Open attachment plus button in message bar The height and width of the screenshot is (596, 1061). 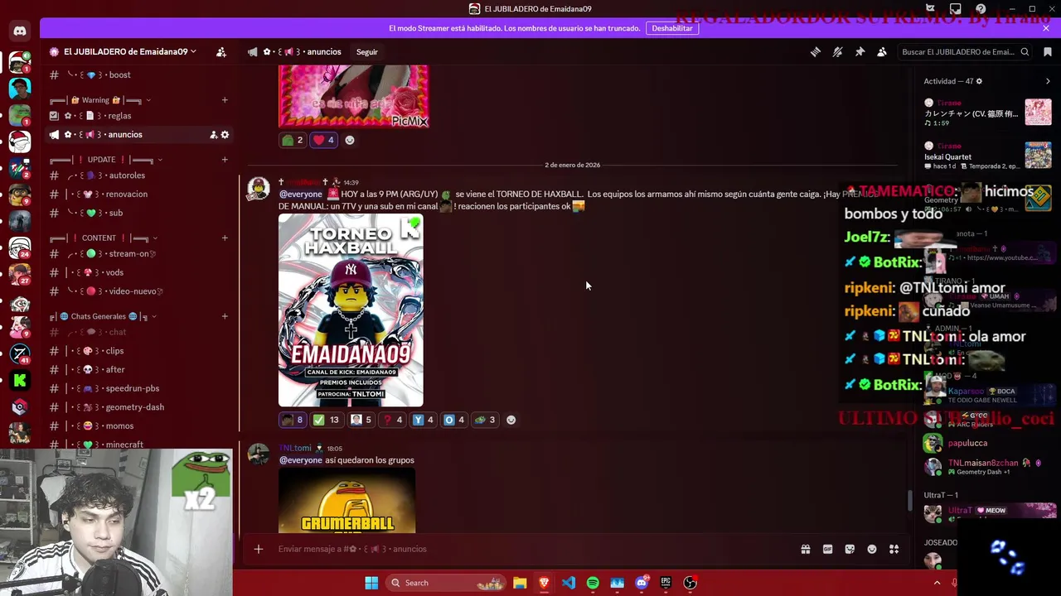click(259, 549)
